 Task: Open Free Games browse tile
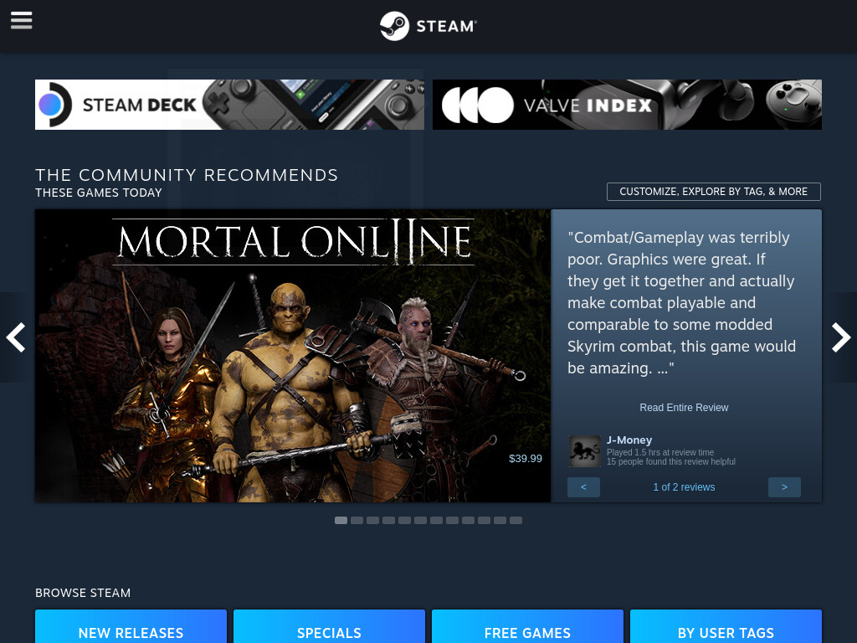point(527,626)
